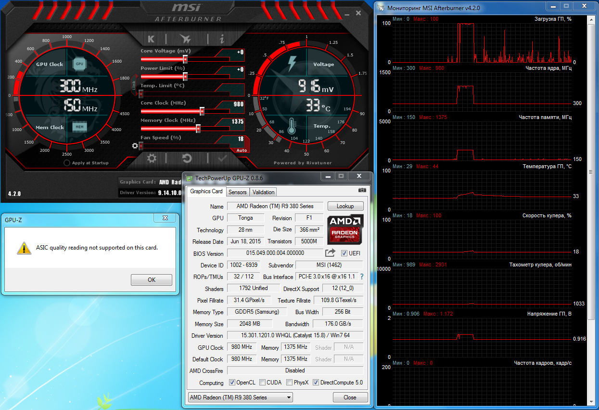Click the BIOS Version field

click(275, 253)
